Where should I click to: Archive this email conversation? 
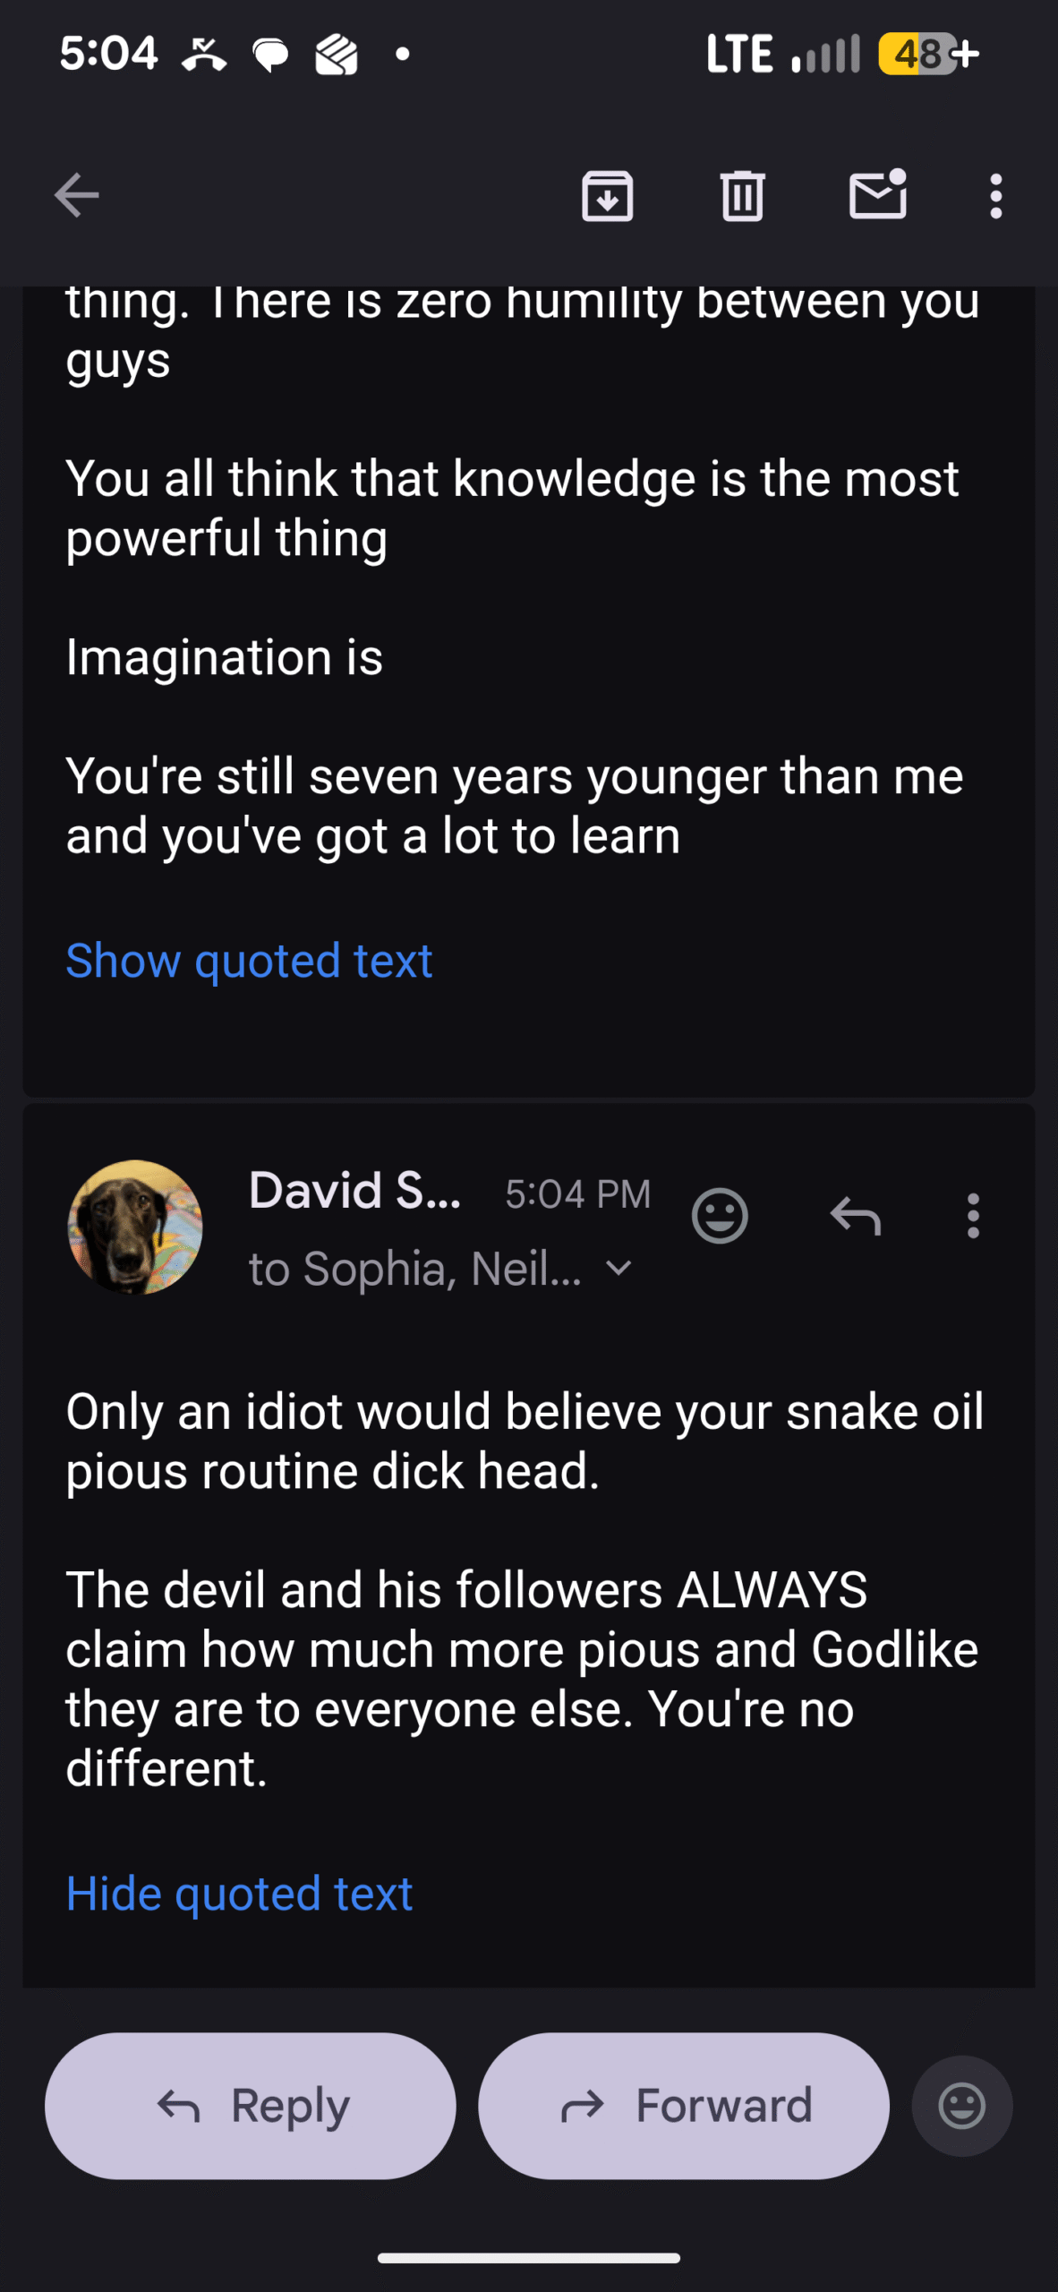click(607, 195)
